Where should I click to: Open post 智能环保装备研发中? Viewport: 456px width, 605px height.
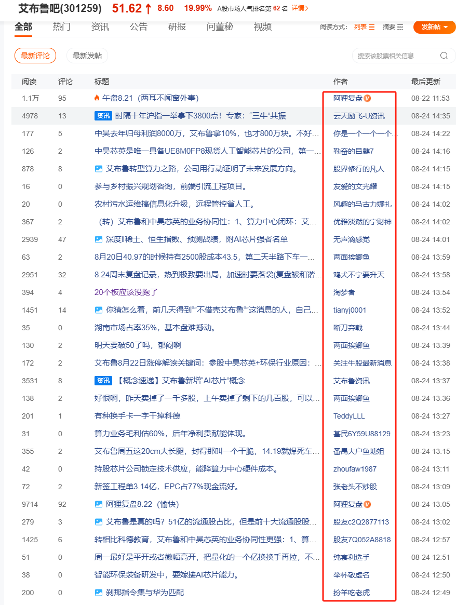click(167, 575)
